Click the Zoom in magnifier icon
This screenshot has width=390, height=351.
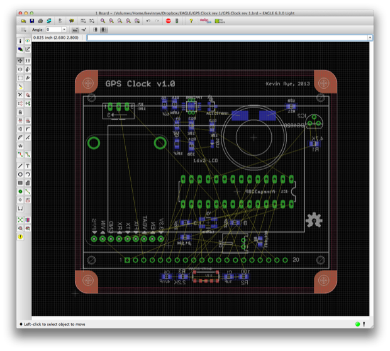point(111,21)
